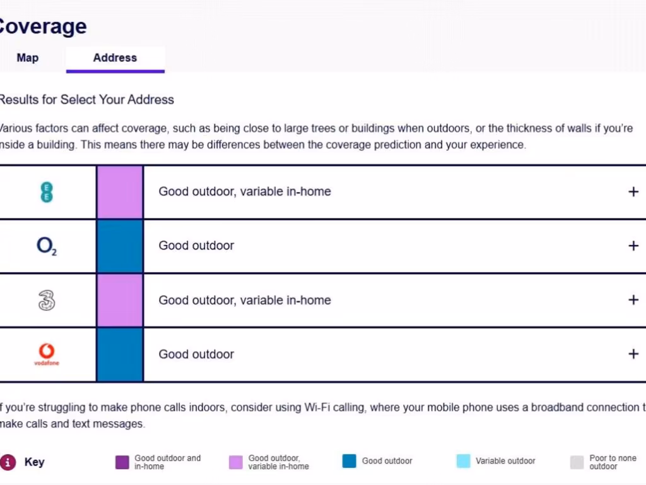
Task: Click the light blue Variable outdoor swatch
Action: [463, 462]
